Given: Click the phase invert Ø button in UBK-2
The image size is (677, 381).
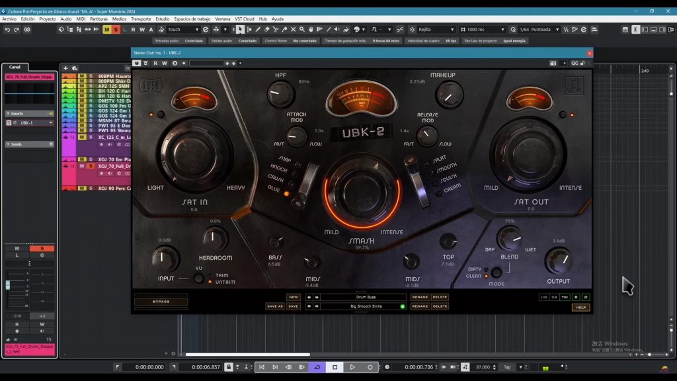Looking at the screenshot, I should [586, 297].
